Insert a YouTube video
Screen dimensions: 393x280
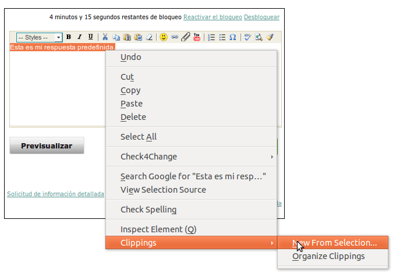(197, 37)
